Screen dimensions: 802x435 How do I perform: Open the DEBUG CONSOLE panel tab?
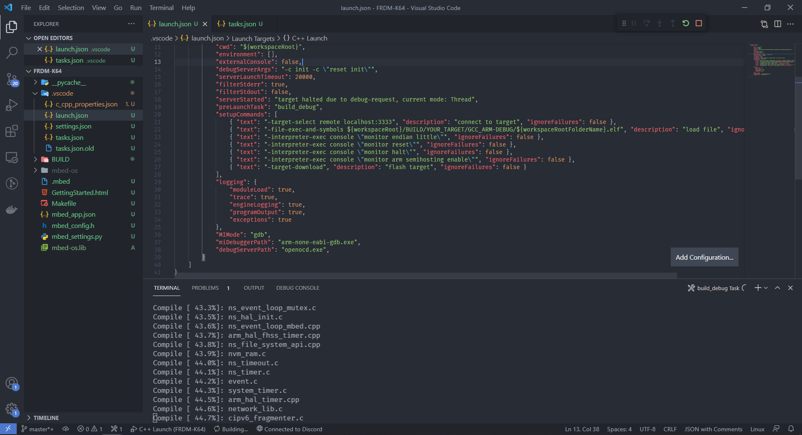tap(298, 288)
